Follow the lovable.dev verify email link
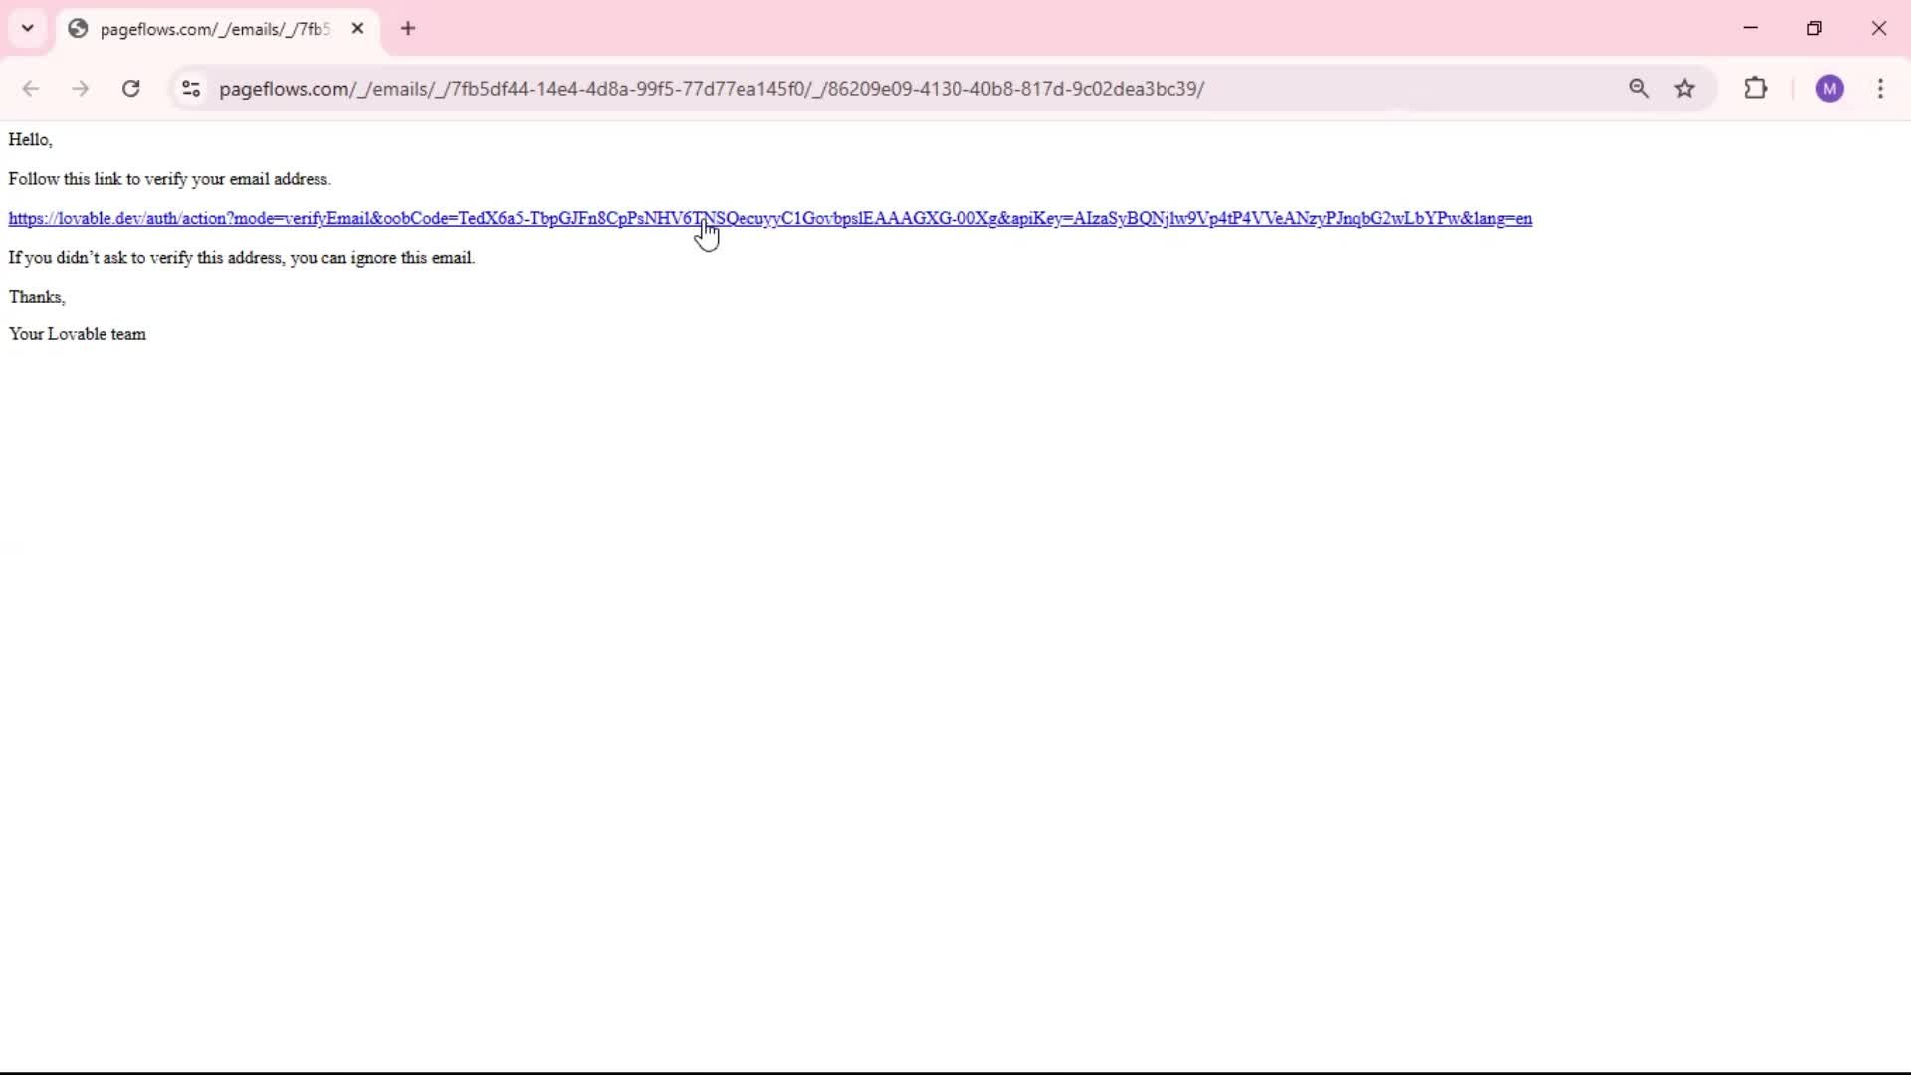The height and width of the screenshot is (1075, 1911). 769,219
